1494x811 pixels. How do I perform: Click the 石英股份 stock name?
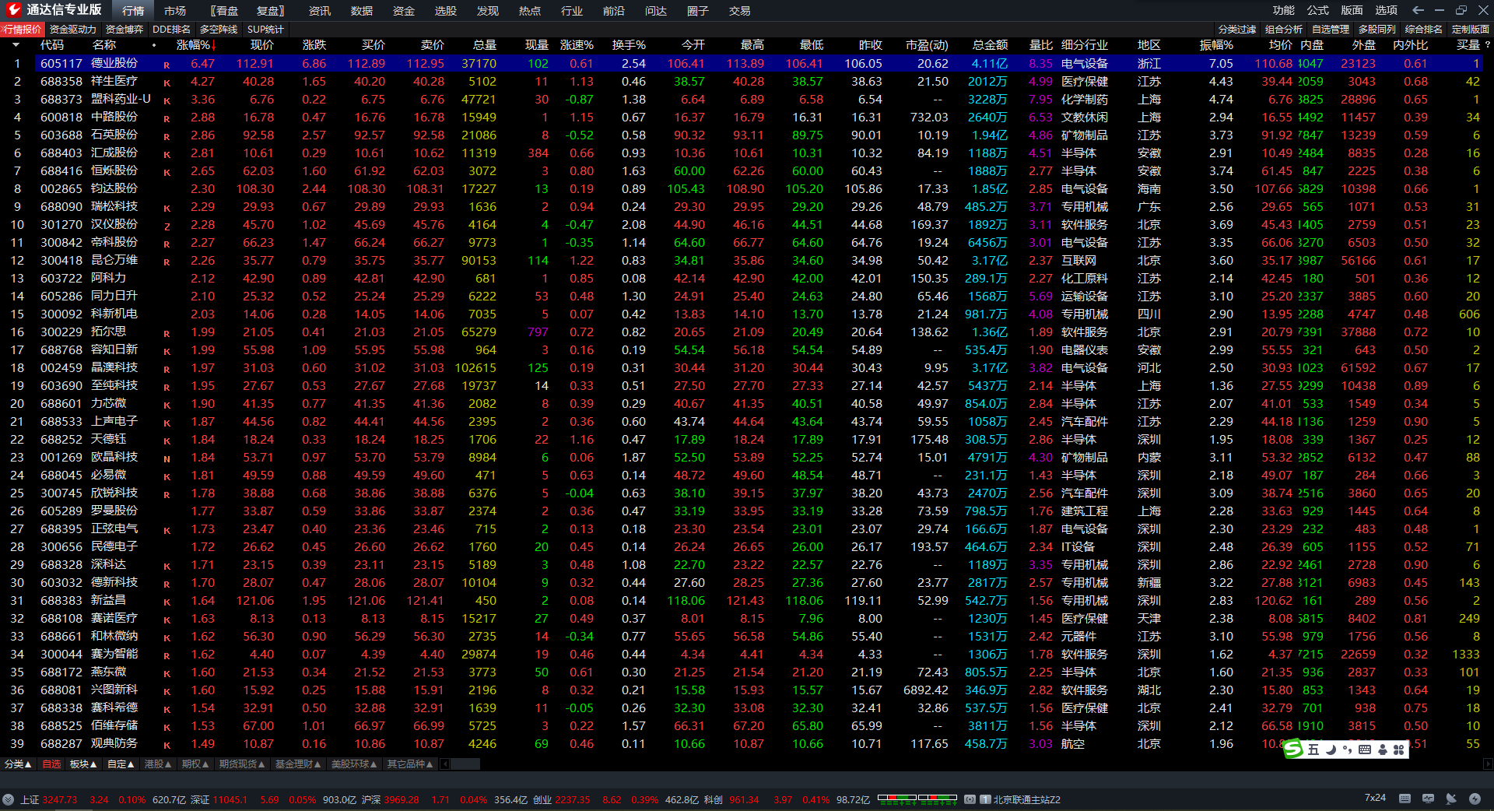(114, 135)
